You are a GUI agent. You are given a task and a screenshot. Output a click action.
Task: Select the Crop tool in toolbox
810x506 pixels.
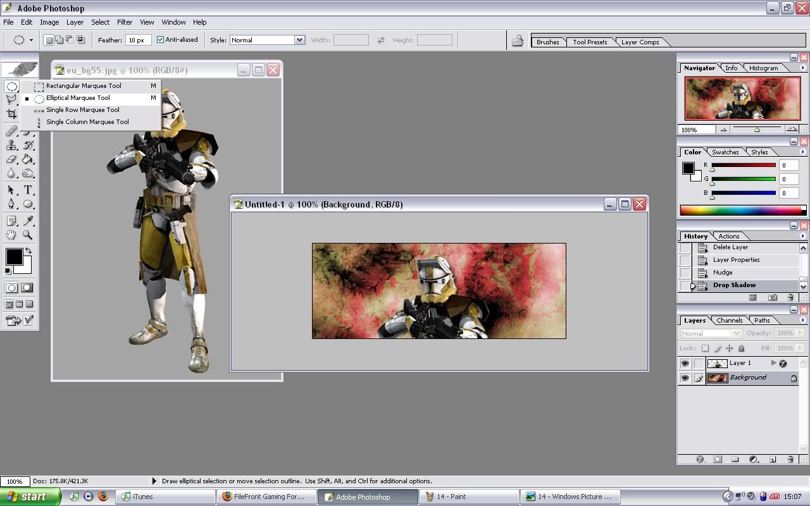(11, 114)
